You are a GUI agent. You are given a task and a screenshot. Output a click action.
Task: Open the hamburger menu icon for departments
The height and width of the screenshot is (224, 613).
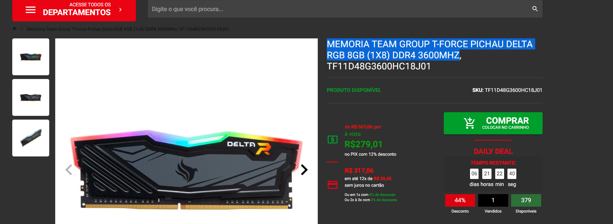[30, 10]
